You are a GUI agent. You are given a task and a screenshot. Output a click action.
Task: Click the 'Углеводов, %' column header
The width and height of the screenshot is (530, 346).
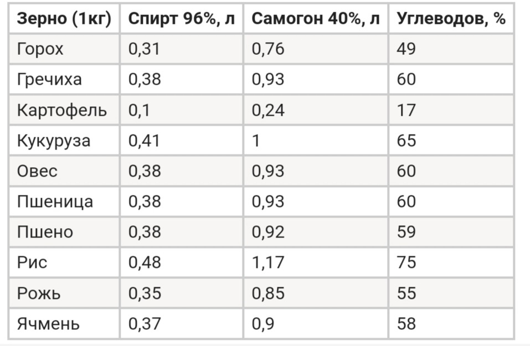point(451,19)
